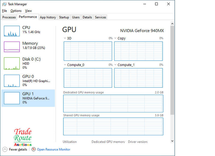This screenshot has height=156, width=215.
Task: Click the Disk 0 (C:) label
Action: pyautogui.click(x=31, y=59)
